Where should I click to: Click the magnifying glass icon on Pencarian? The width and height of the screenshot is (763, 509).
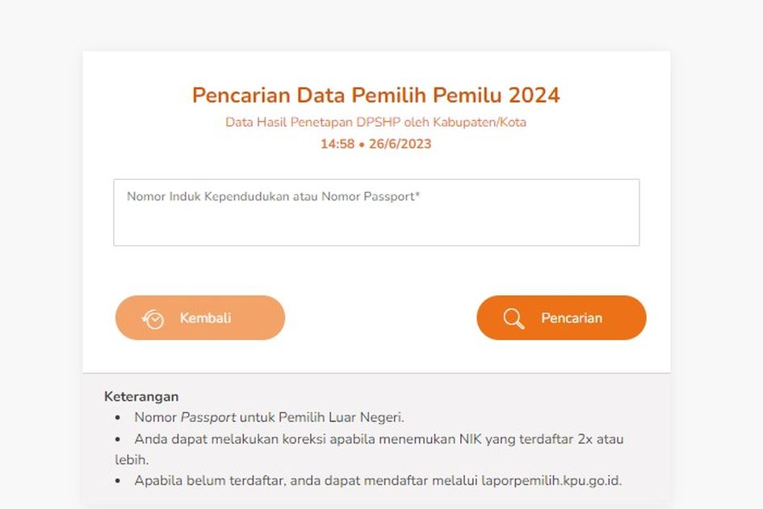click(x=514, y=318)
